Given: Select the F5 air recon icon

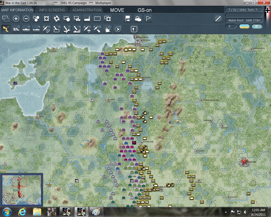Looking at the screenshot, I should click(x=47, y=29).
